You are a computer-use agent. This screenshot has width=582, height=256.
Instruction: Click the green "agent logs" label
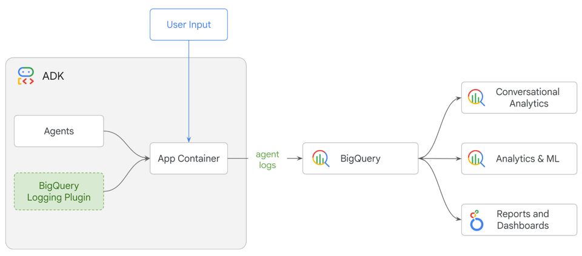click(x=267, y=160)
